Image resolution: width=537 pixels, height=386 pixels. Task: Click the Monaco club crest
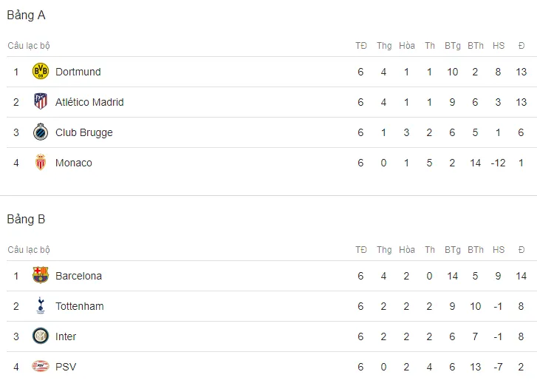(x=41, y=162)
